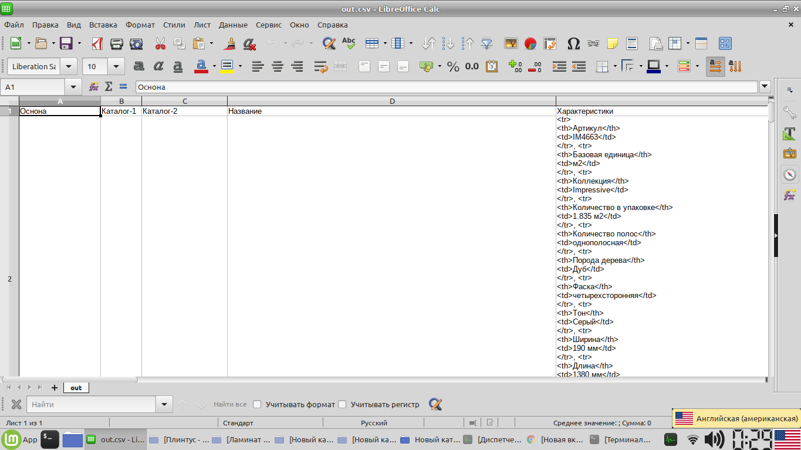Screen dimensions: 801x450
Task: Open the Conditional Formatting dropdown arrow
Action: [697, 66]
